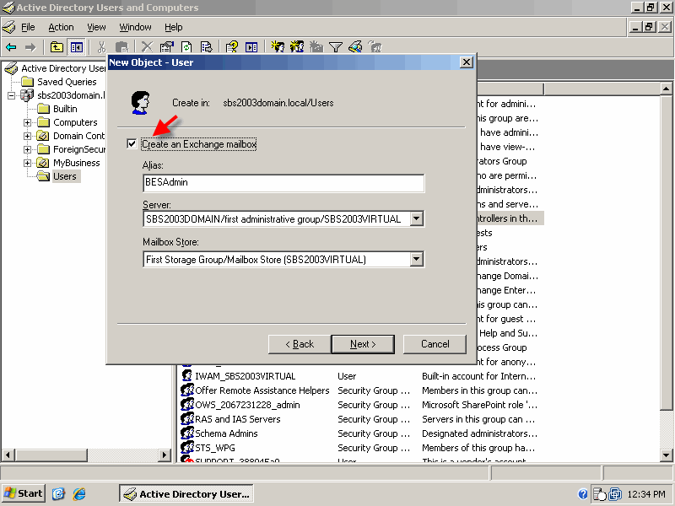Click the Next button in dialog

(x=363, y=344)
